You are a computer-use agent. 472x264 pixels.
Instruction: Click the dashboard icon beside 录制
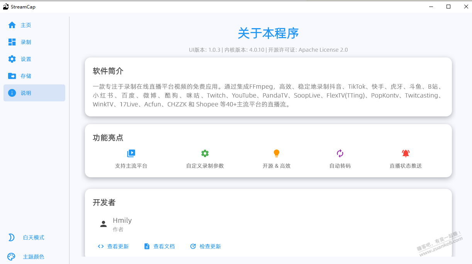pos(12,42)
